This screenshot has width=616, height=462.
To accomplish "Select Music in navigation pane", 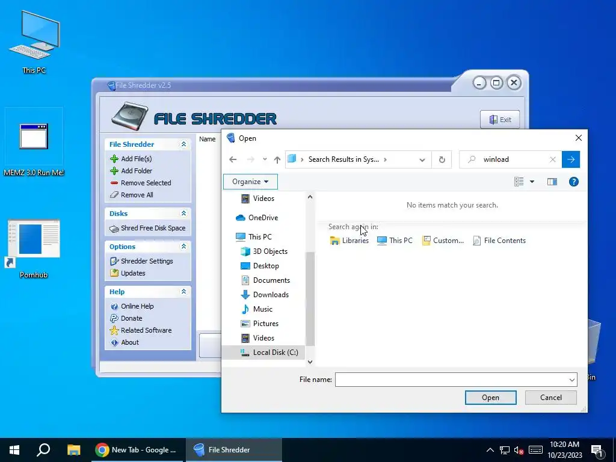I will (256, 309).
